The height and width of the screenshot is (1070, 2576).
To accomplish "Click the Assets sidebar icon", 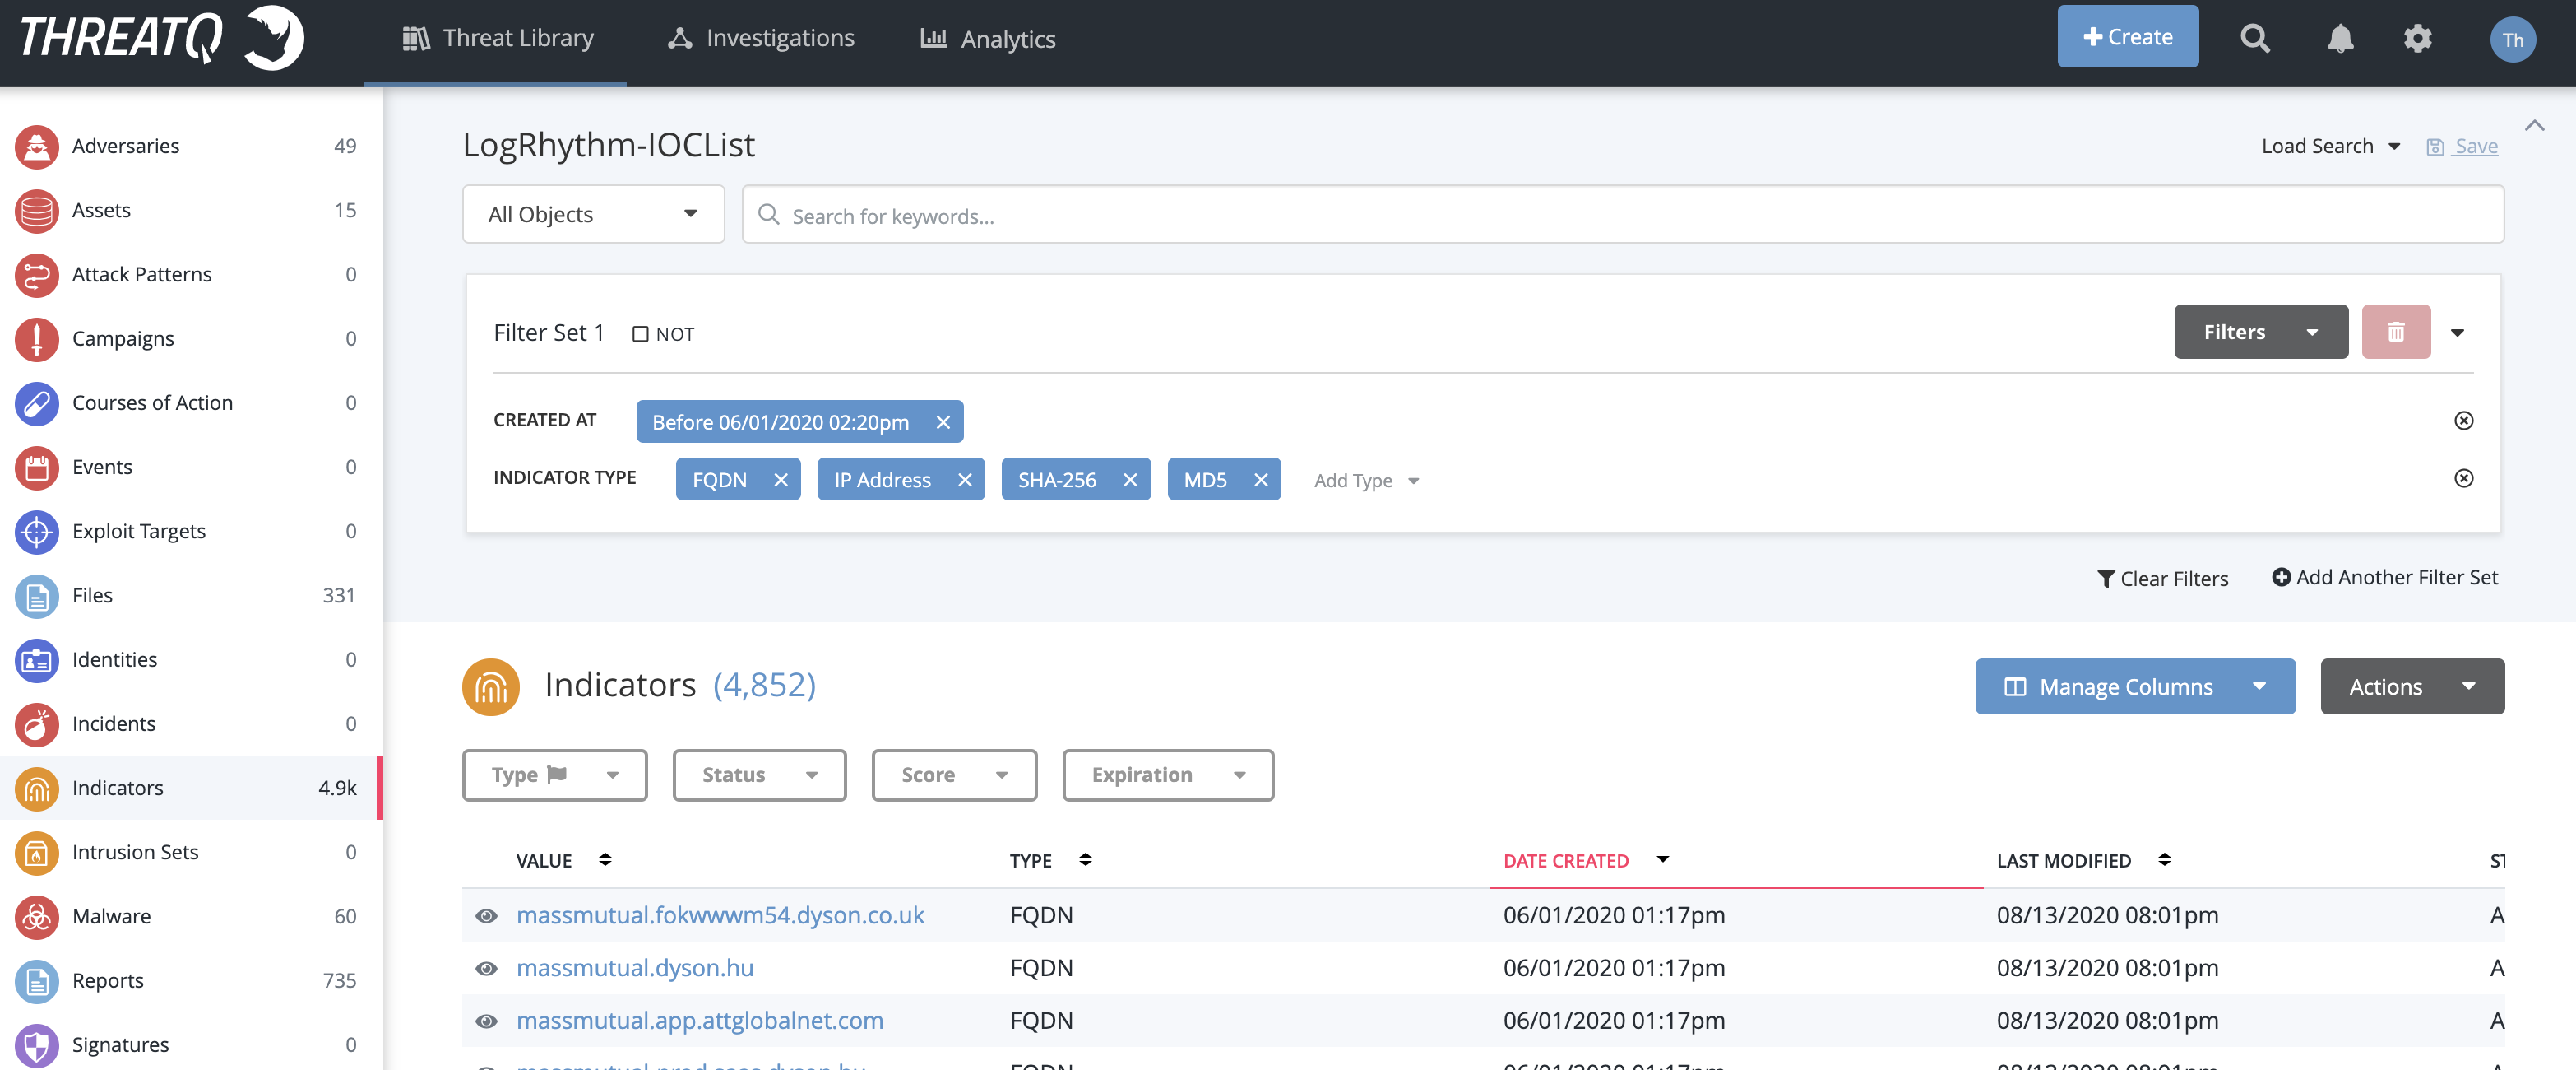I will tap(37, 210).
